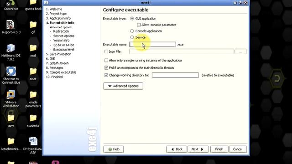
Task: Open the oracle parameters folder
Action: click(33, 99)
